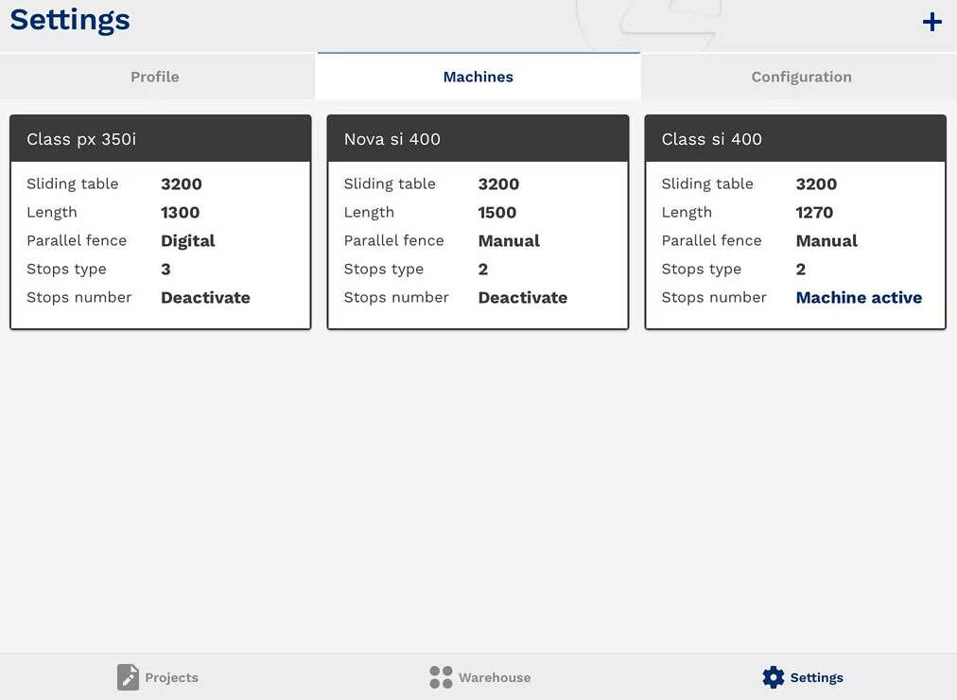Switch to the Profile tab

(x=155, y=77)
